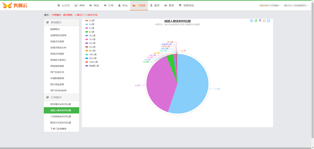Switch chart to funnel type icon

pyautogui.click(x=260, y=21)
